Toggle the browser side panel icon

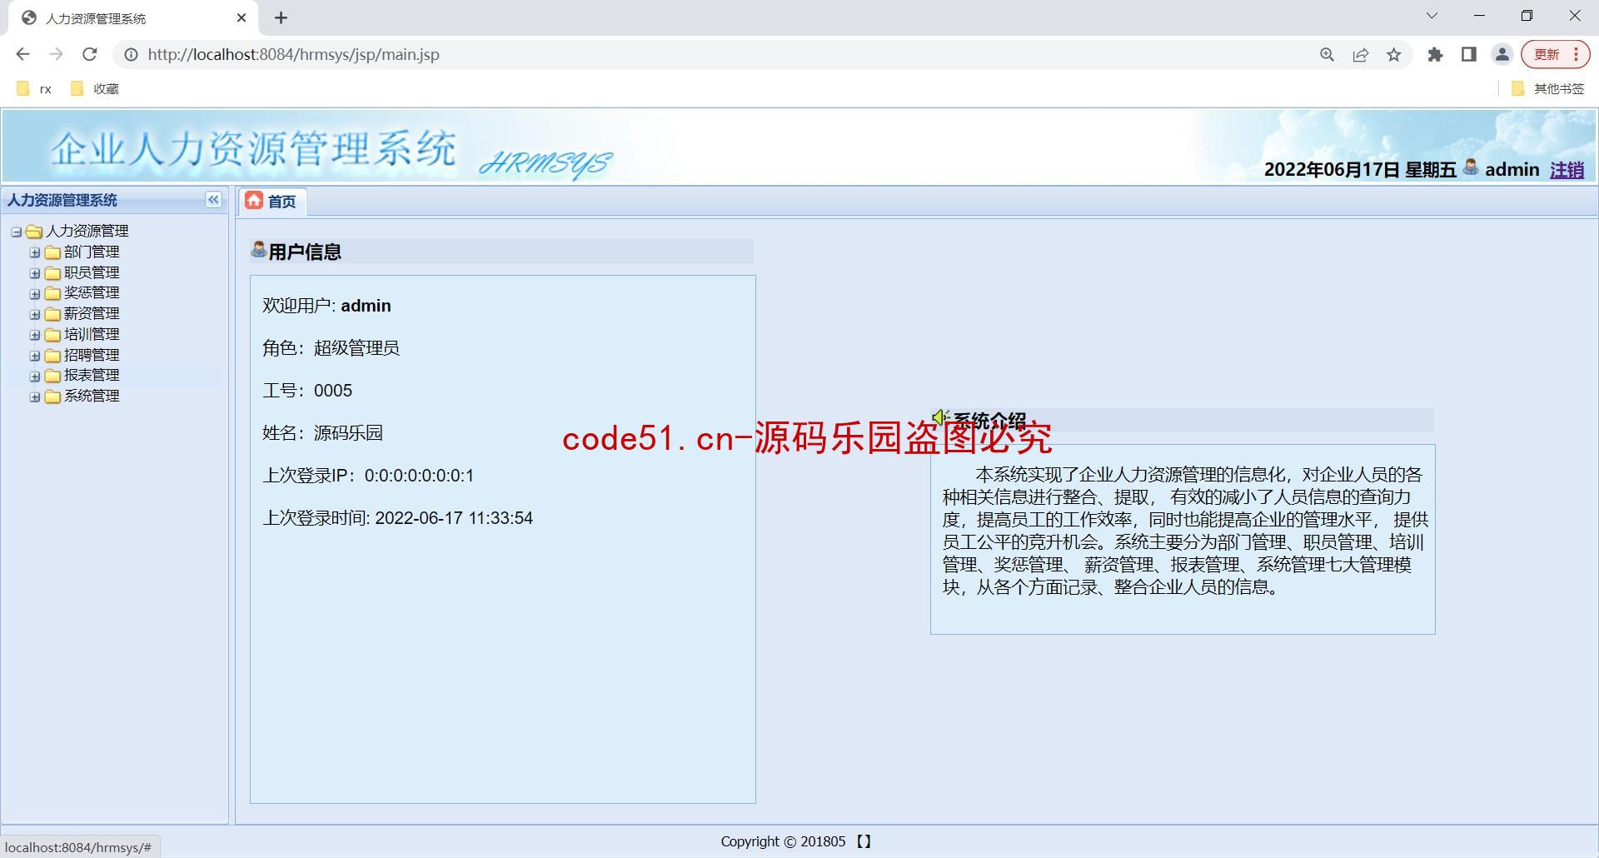point(1469,54)
